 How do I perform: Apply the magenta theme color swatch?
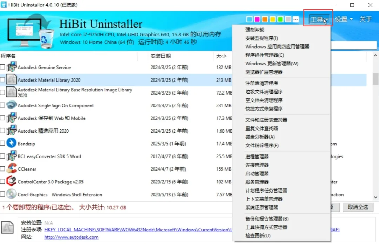(x=257, y=19)
